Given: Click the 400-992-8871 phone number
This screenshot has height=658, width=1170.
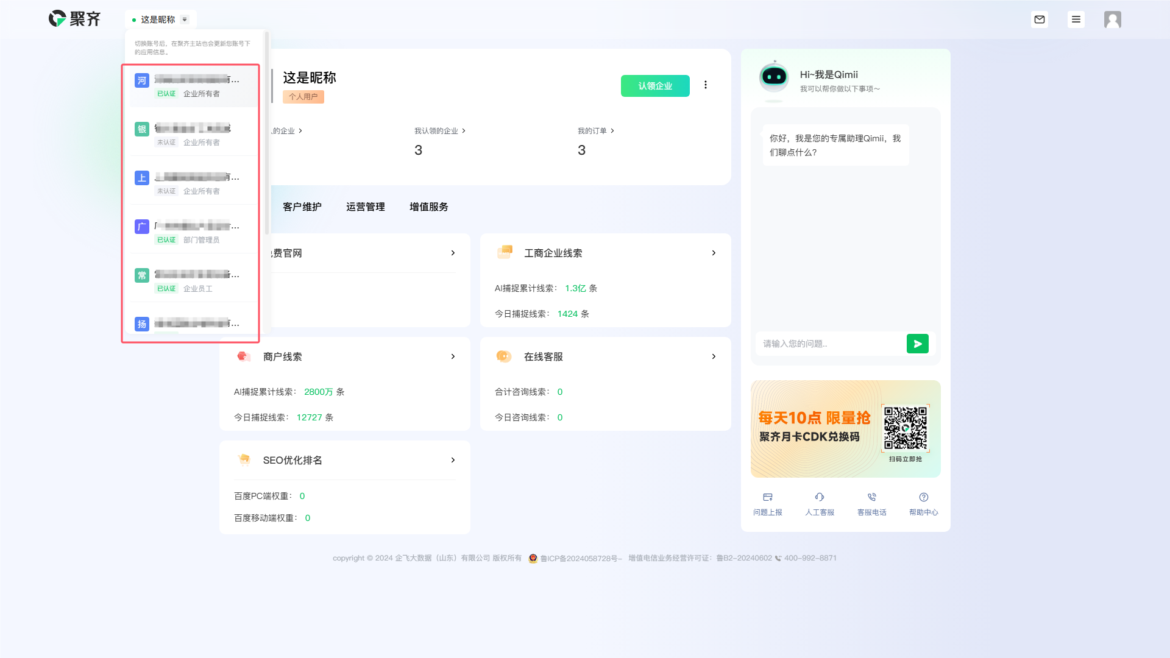Looking at the screenshot, I should pyautogui.click(x=810, y=558).
